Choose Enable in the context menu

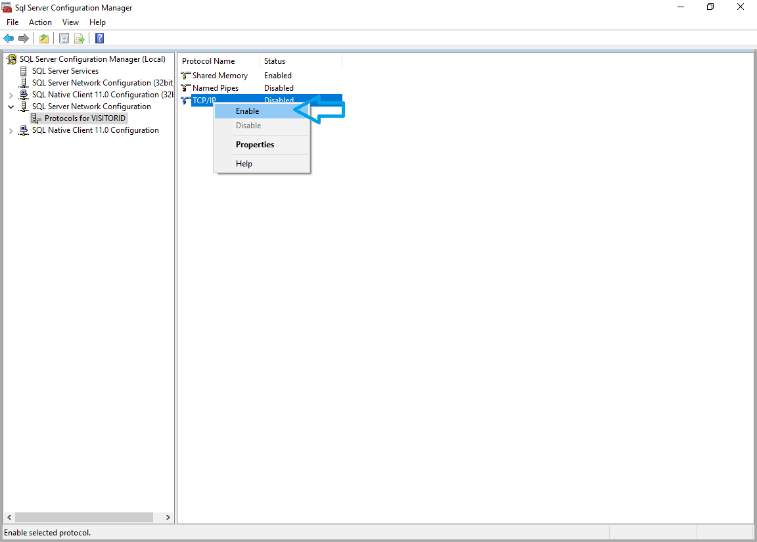click(x=248, y=111)
